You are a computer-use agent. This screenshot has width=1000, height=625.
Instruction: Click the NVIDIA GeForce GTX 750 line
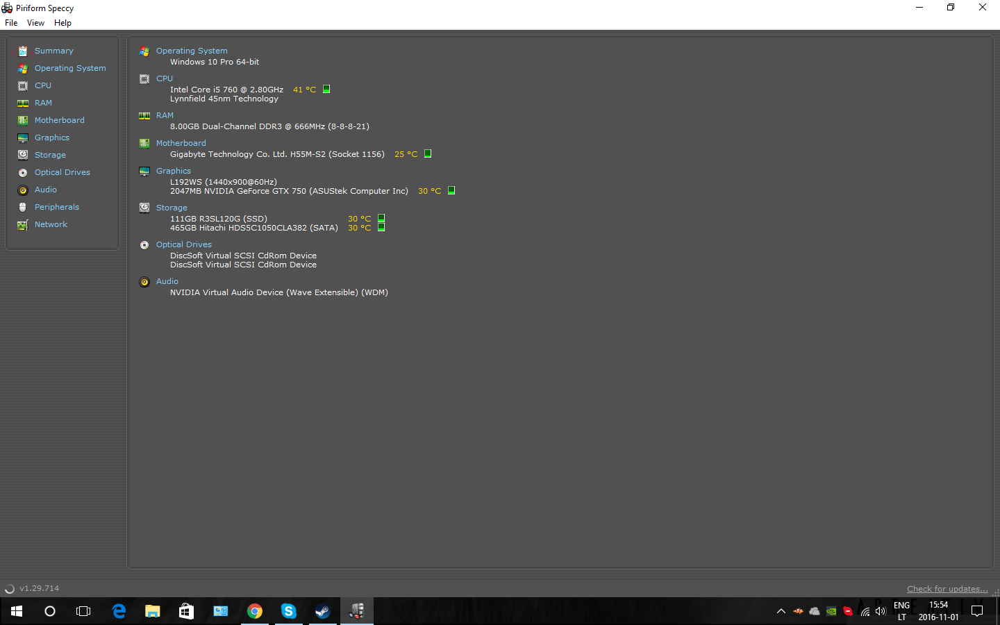(x=289, y=191)
